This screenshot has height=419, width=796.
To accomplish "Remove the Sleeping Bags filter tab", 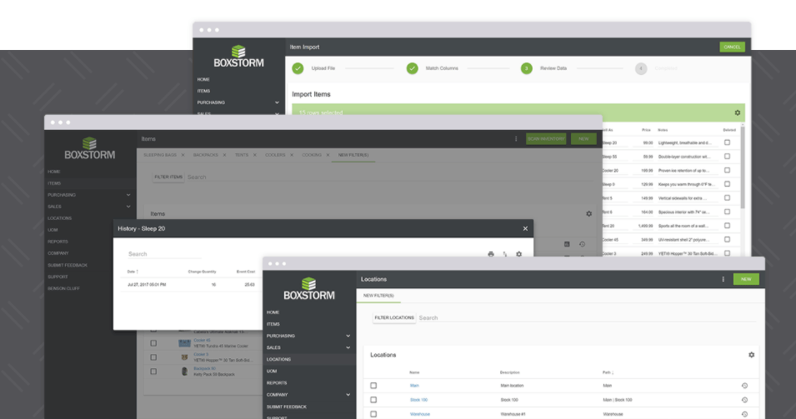I will [183, 155].
